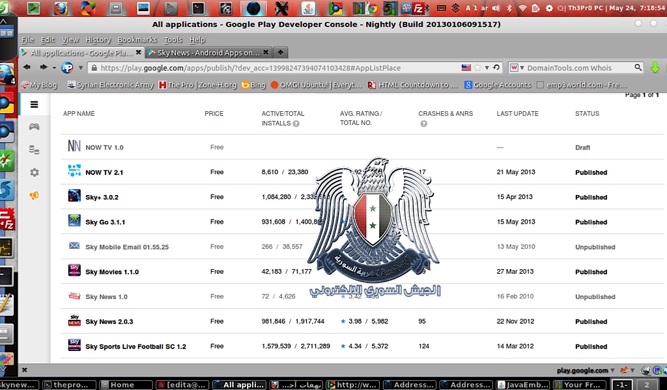Viewport: 667px width, 390px height.
Task: Click the browser forward arrow button
Action: pos(44,67)
